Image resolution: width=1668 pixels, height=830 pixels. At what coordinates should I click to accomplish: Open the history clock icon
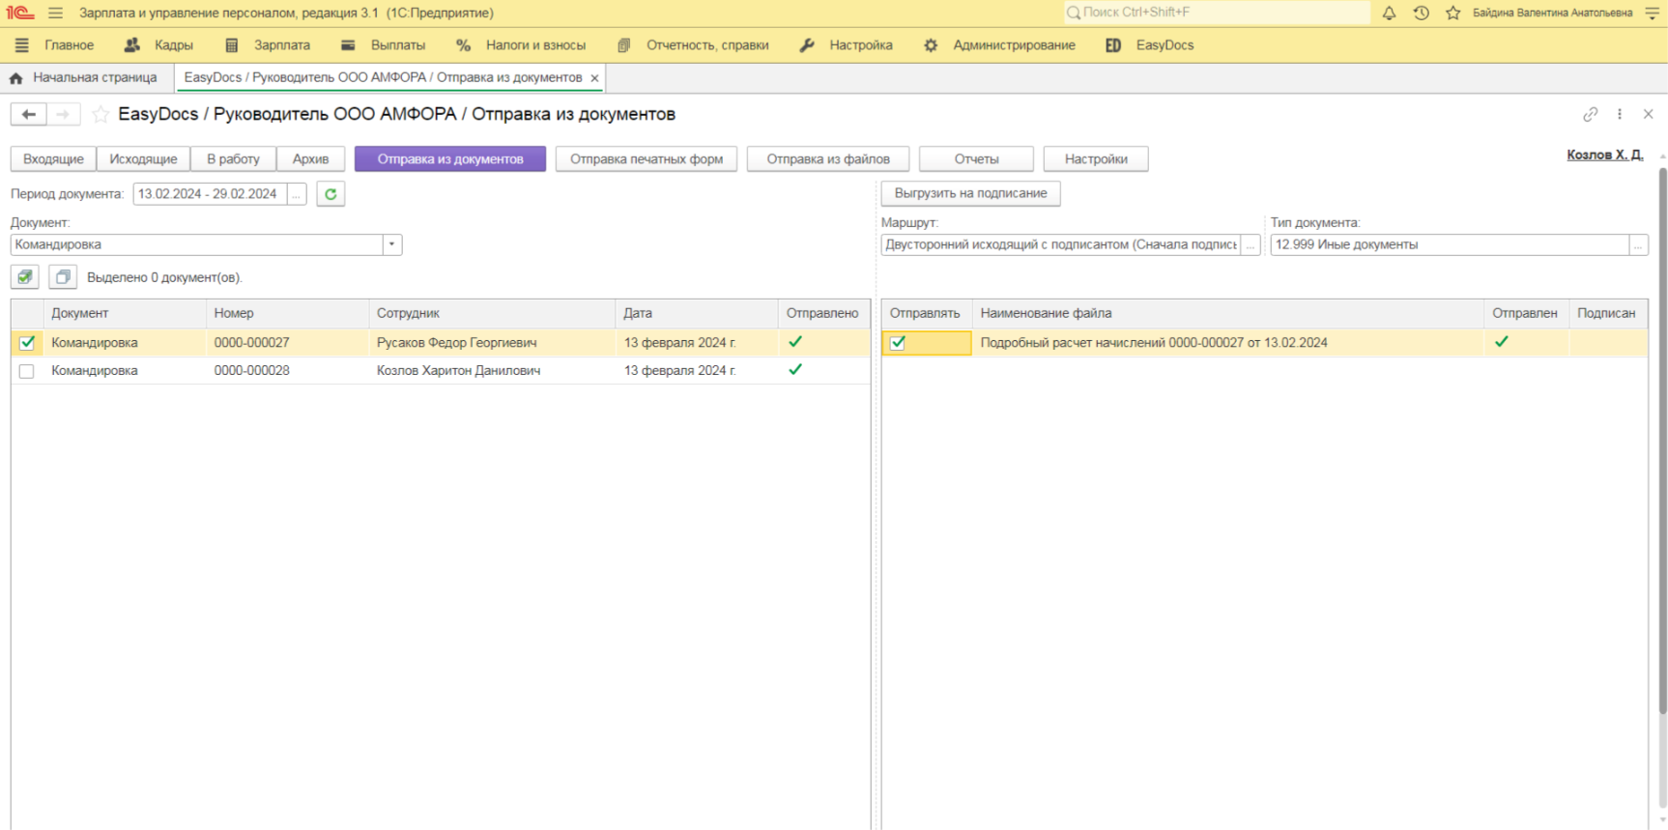1421,13
